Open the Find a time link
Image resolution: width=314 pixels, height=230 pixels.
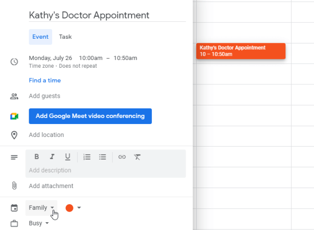point(45,80)
